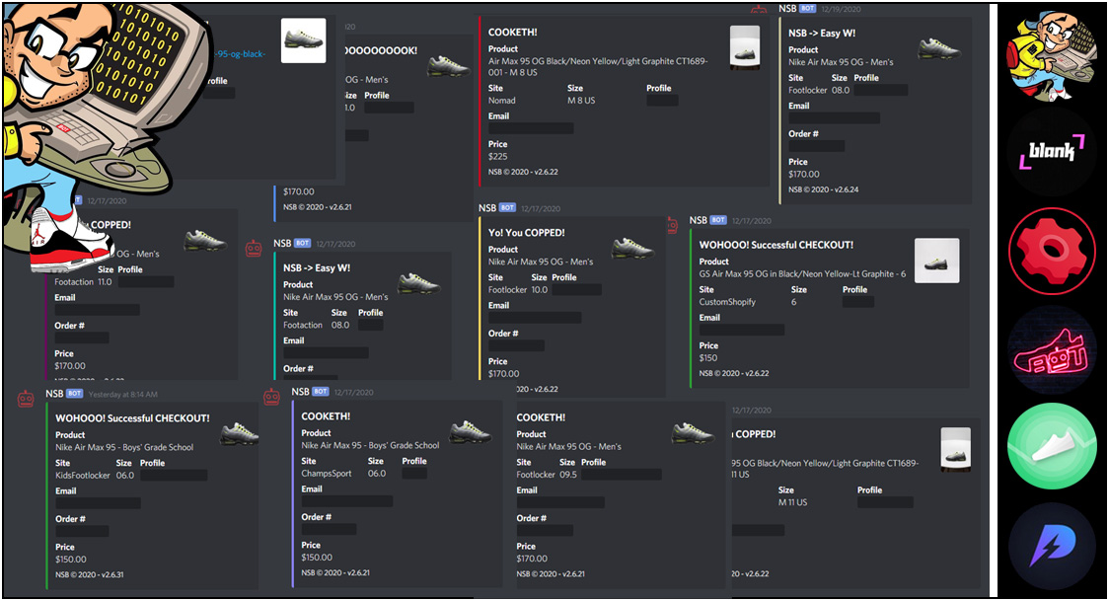Click robot avatar next to KidsFootlocker checkout message
Viewport: 1109px width, 601px height.
pyautogui.click(x=26, y=399)
